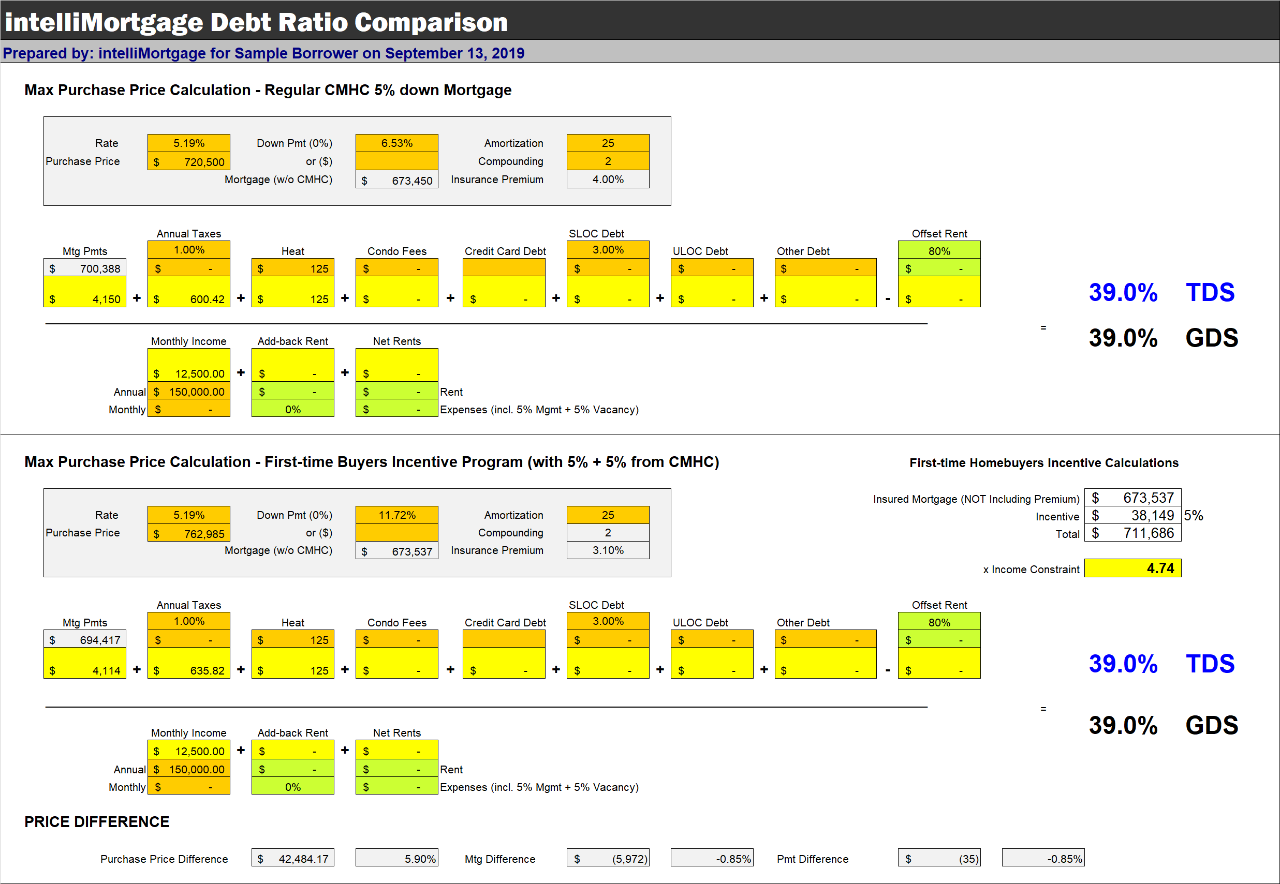
Task: Select the 5.90% price difference percentage
Action: click(x=397, y=858)
